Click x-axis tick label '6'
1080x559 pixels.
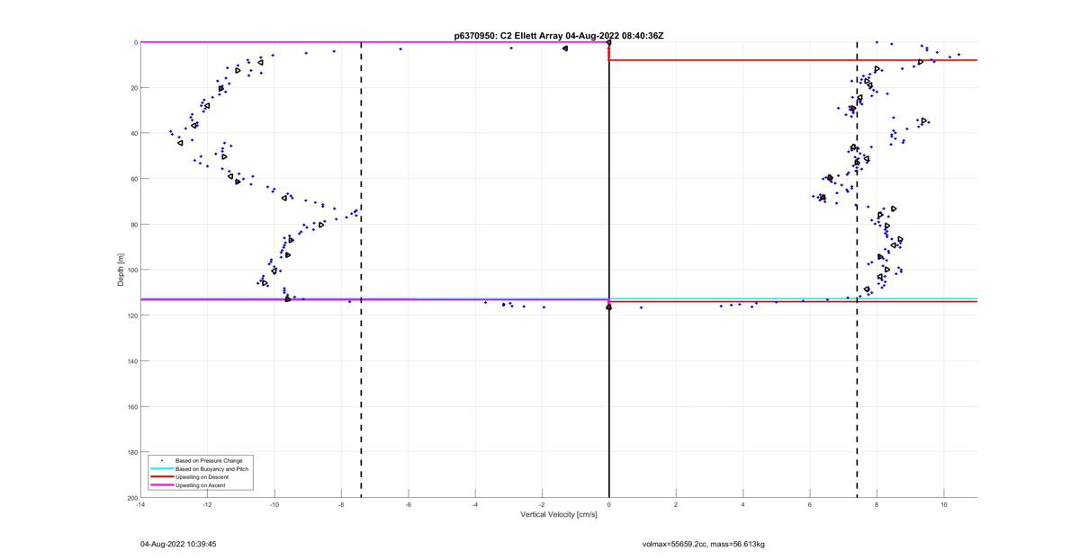(x=810, y=505)
